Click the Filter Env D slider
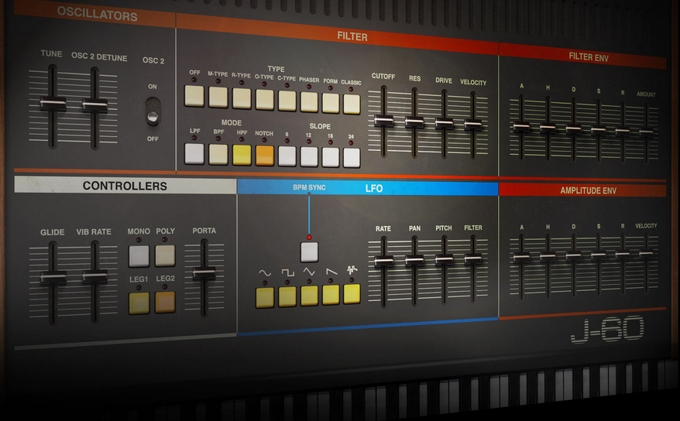This screenshot has width=680, height=421. 573,129
